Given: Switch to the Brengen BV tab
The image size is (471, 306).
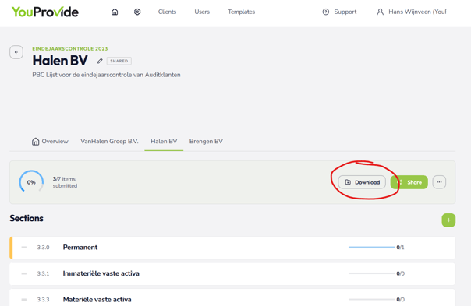Looking at the screenshot, I should pyautogui.click(x=206, y=141).
